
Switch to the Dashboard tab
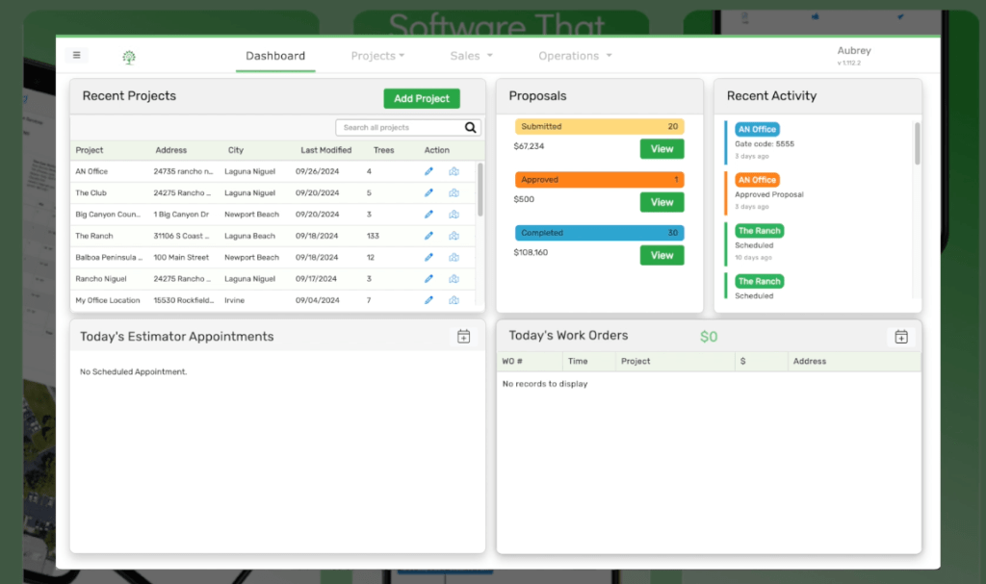click(x=275, y=56)
